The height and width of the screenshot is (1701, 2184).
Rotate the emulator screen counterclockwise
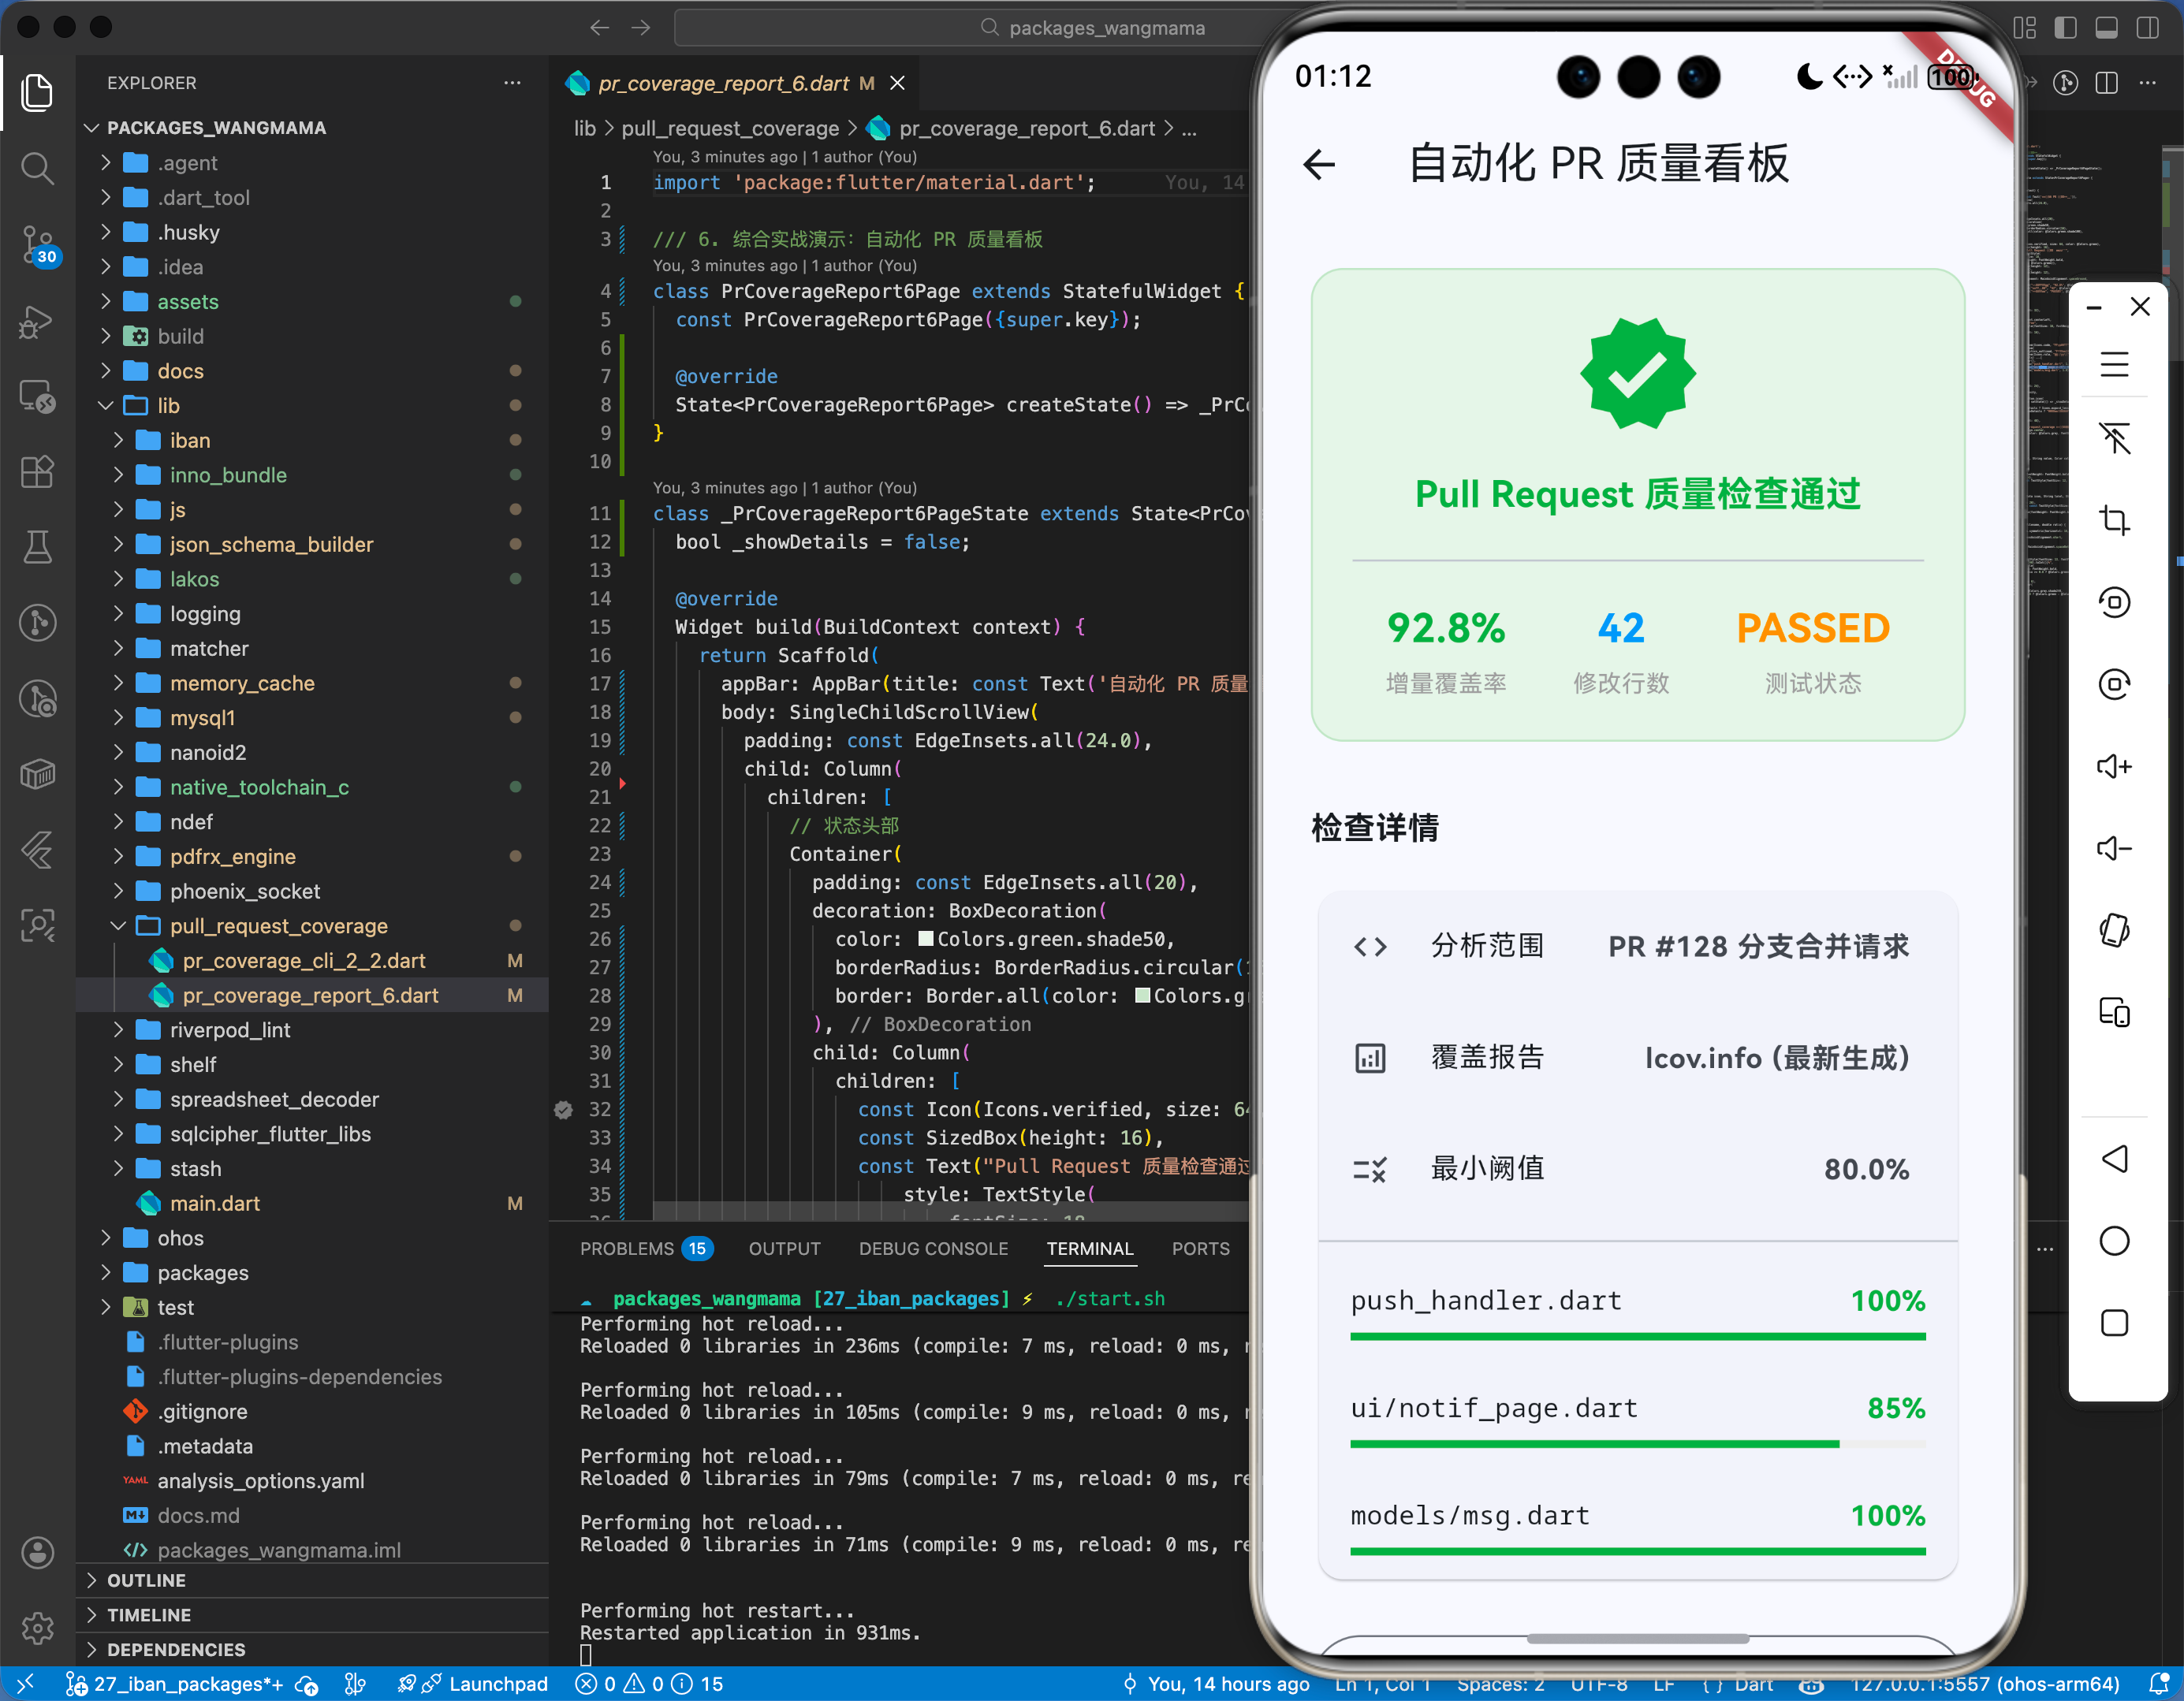point(2115,602)
